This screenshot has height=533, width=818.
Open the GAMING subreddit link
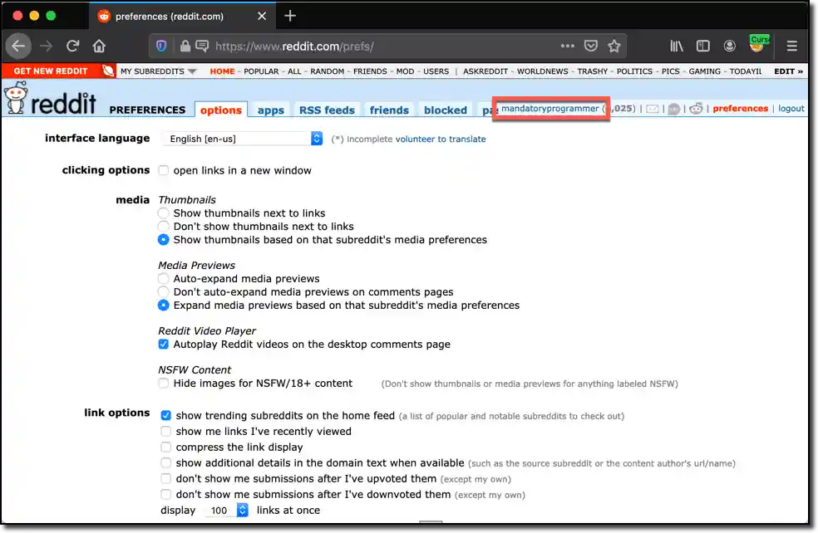704,71
